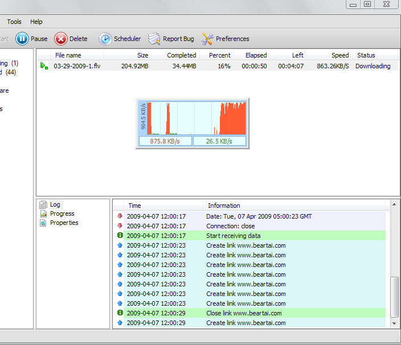Open Preferences with the tools icon
401x345 pixels.
click(x=207, y=39)
